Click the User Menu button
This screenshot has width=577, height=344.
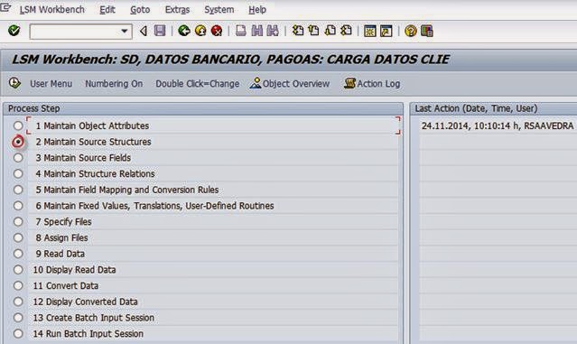(51, 83)
